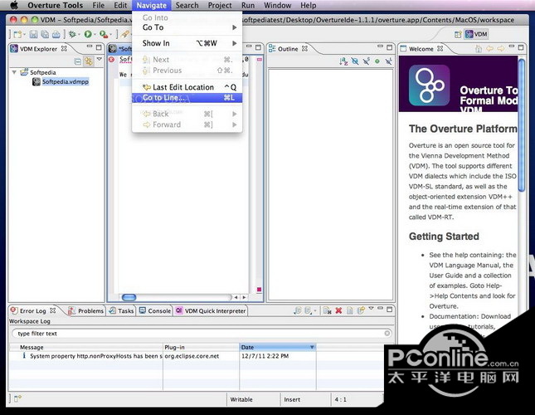535x415 pixels.
Task: Click the type filter text field
Action: [202, 334]
